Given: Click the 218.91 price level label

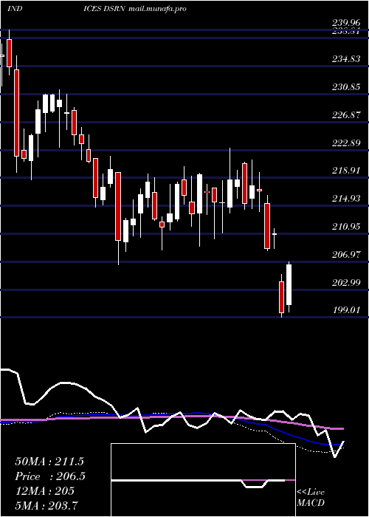Looking at the screenshot, I should (346, 171).
